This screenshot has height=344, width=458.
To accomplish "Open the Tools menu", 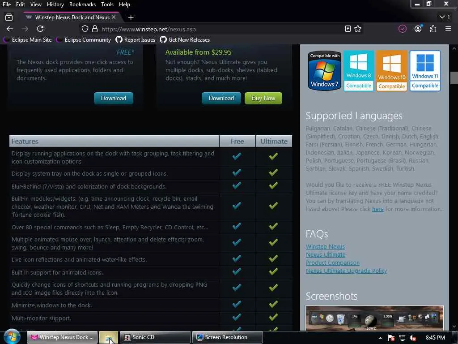I will pyautogui.click(x=107, y=4).
